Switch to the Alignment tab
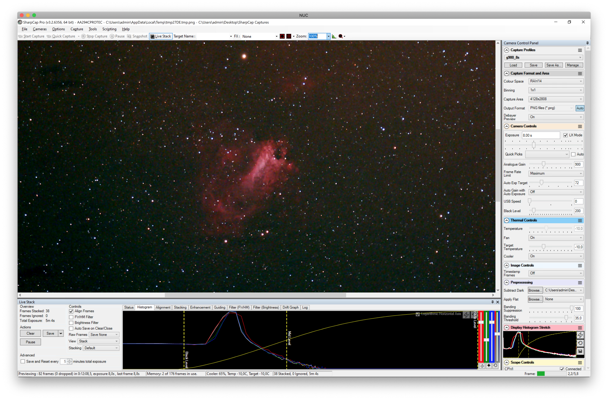The image size is (608, 400). (x=163, y=308)
